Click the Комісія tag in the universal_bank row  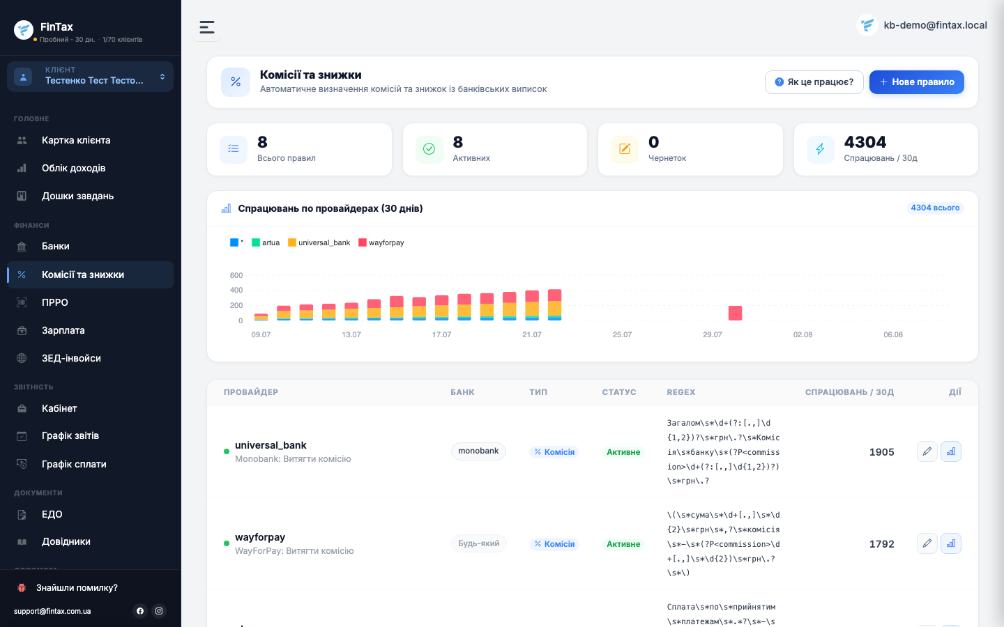[x=554, y=452]
